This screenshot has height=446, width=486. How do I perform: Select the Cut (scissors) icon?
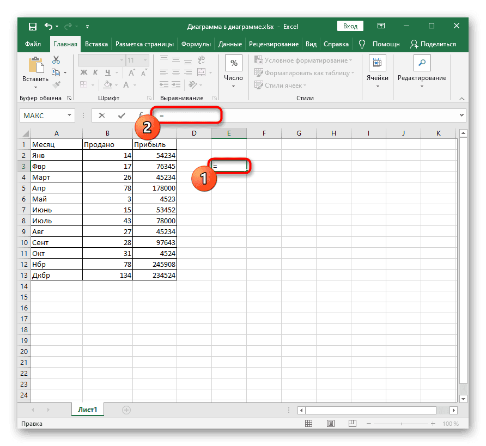click(56, 59)
